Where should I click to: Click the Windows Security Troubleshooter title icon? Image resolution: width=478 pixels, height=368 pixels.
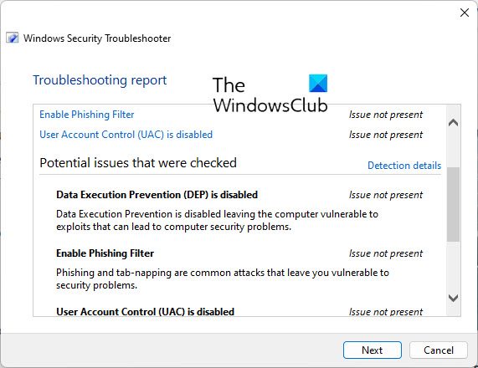click(x=13, y=38)
